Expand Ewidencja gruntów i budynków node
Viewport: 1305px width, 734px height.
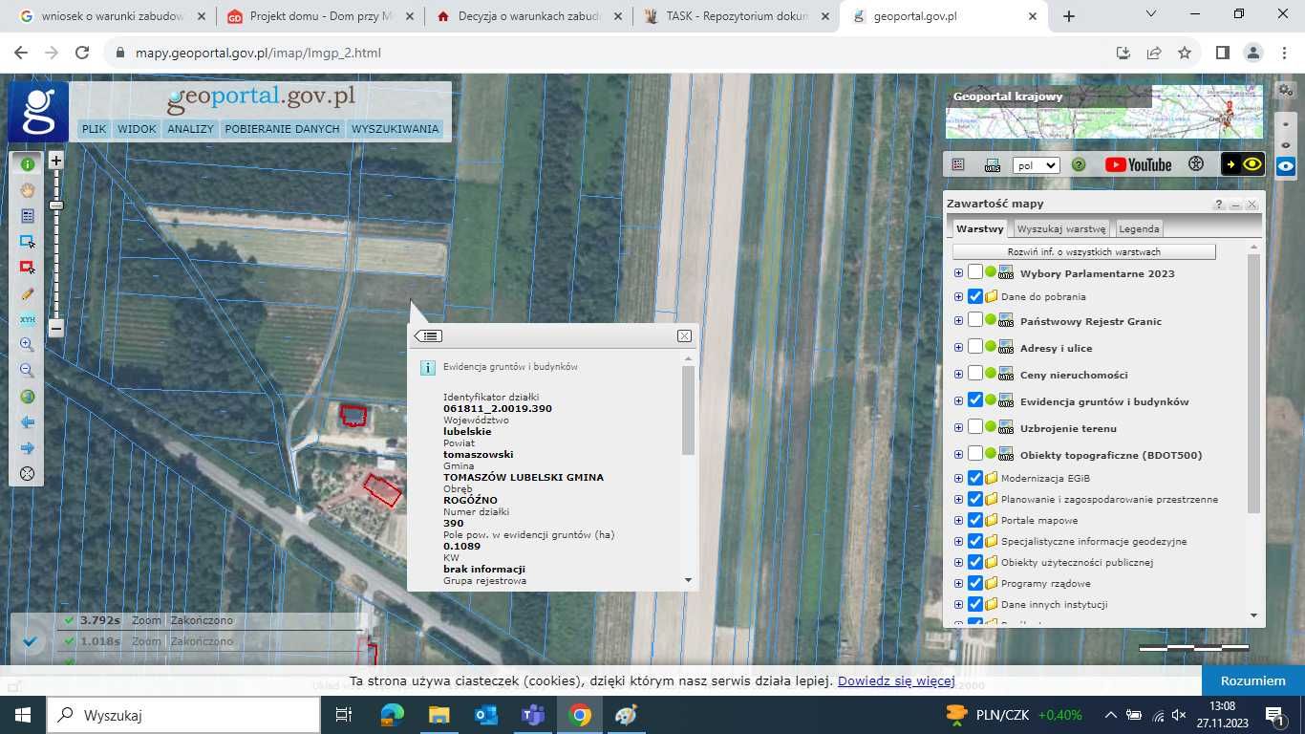click(958, 401)
